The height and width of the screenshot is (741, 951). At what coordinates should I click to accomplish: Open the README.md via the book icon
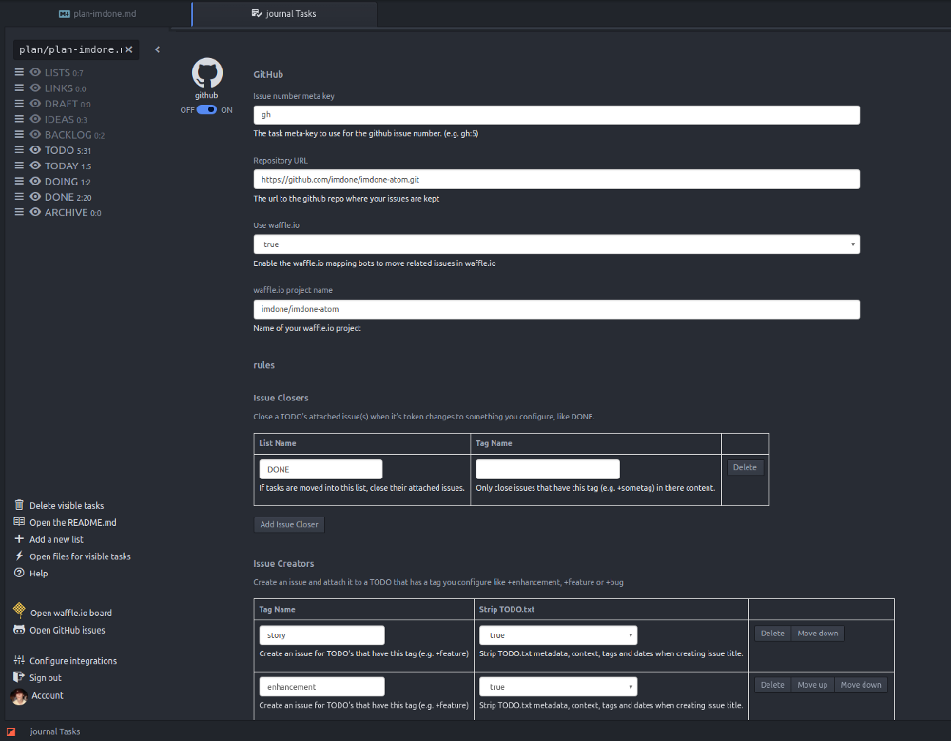pyautogui.click(x=19, y=522)
